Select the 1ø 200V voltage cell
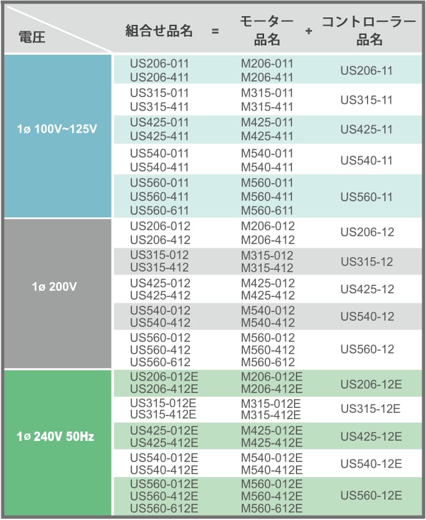Viewport: 426px width, 520px height. 57,287
